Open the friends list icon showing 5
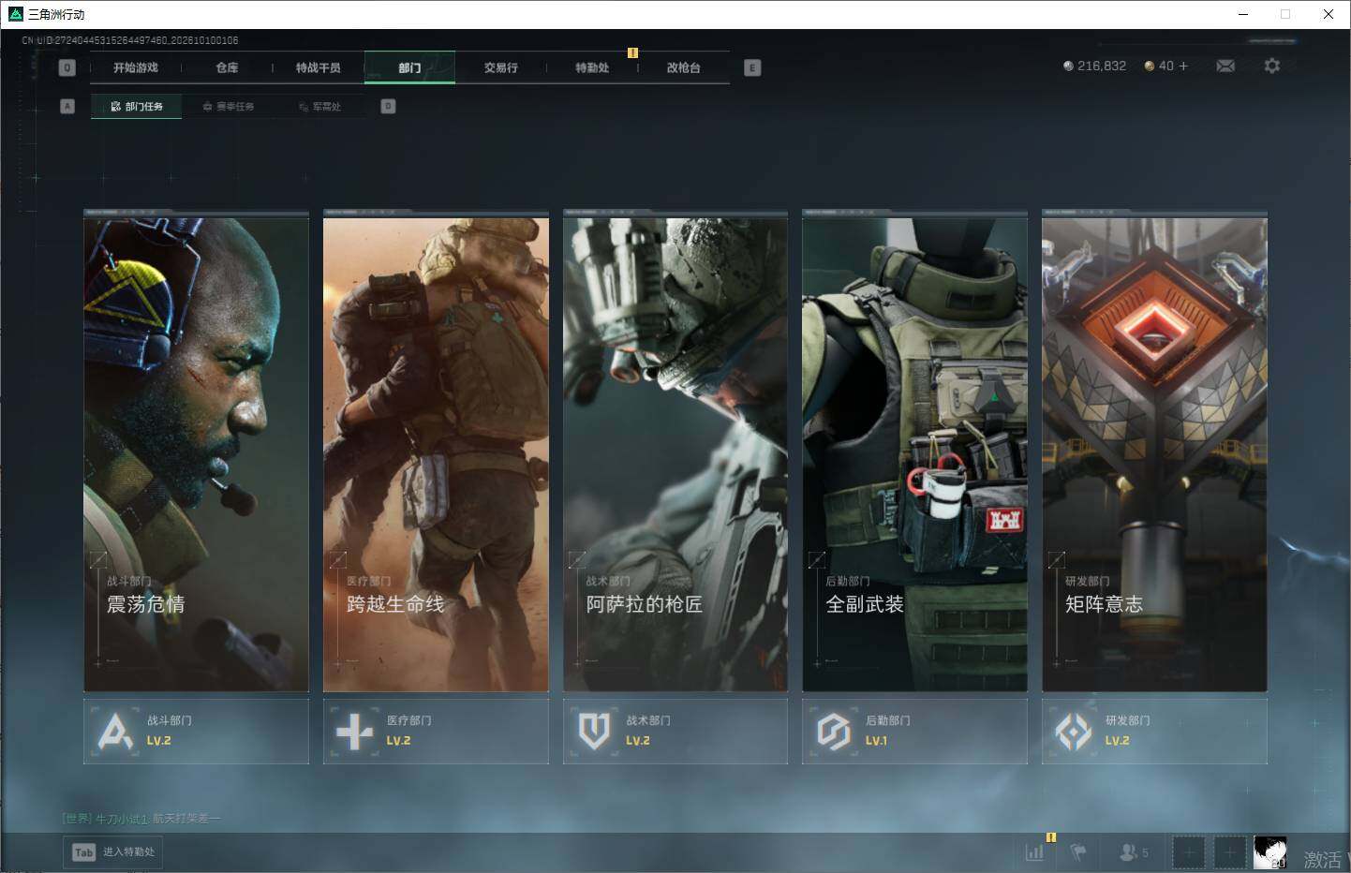1351x873 pixels. click(x=1134, y=852)
